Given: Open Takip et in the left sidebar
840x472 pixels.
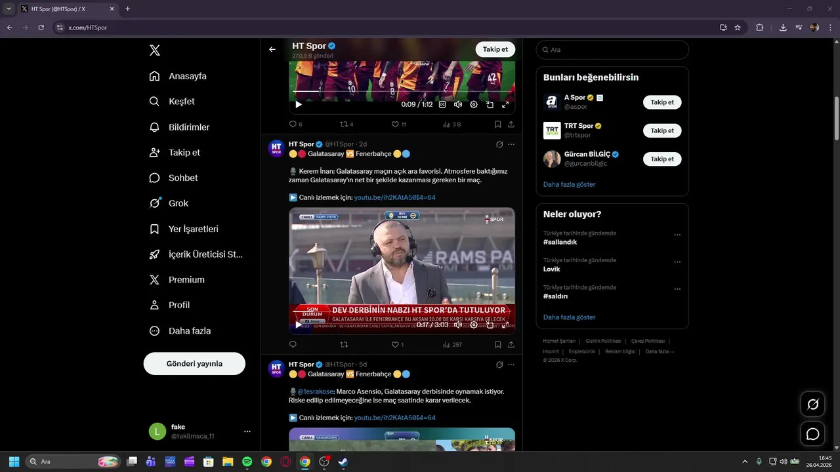Looking at the screenshot, I should click(175, 152).
